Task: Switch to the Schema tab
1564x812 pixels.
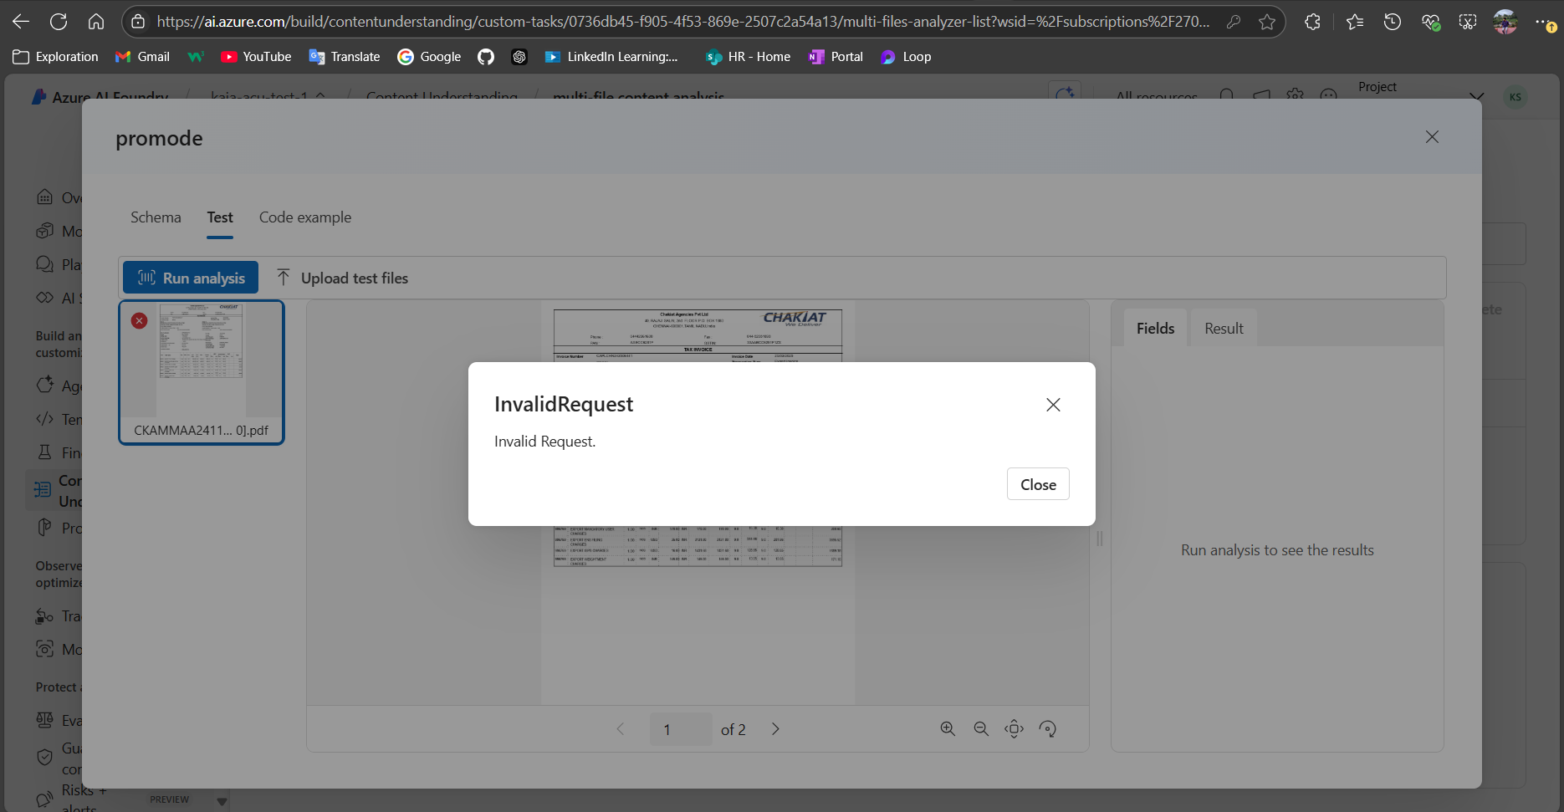Action: click(156, 217)
